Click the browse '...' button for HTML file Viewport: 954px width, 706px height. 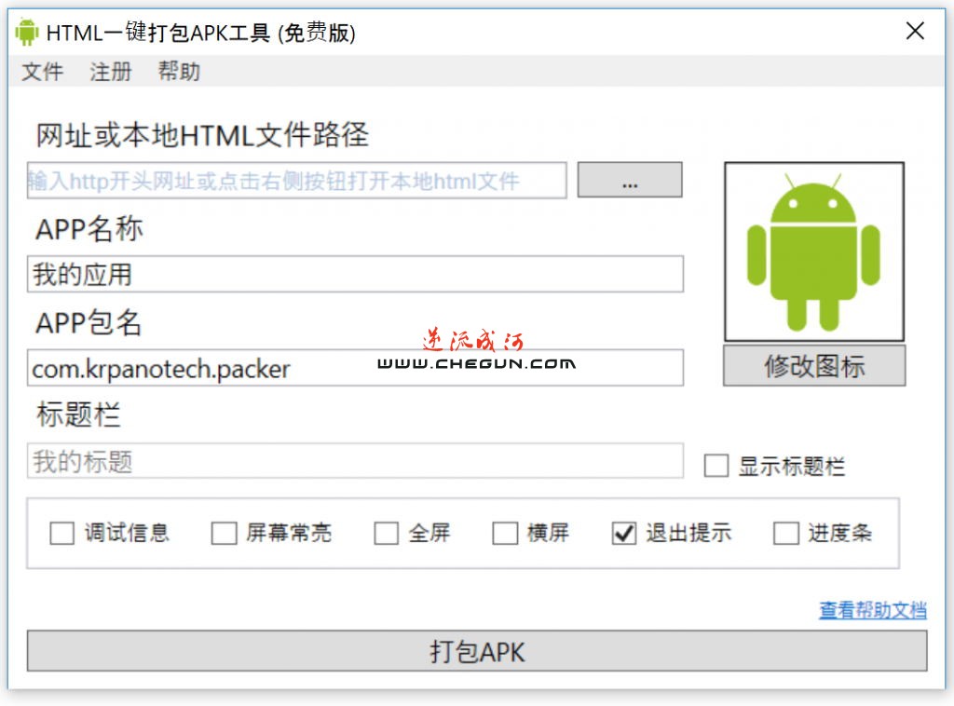tap(630, 180)
